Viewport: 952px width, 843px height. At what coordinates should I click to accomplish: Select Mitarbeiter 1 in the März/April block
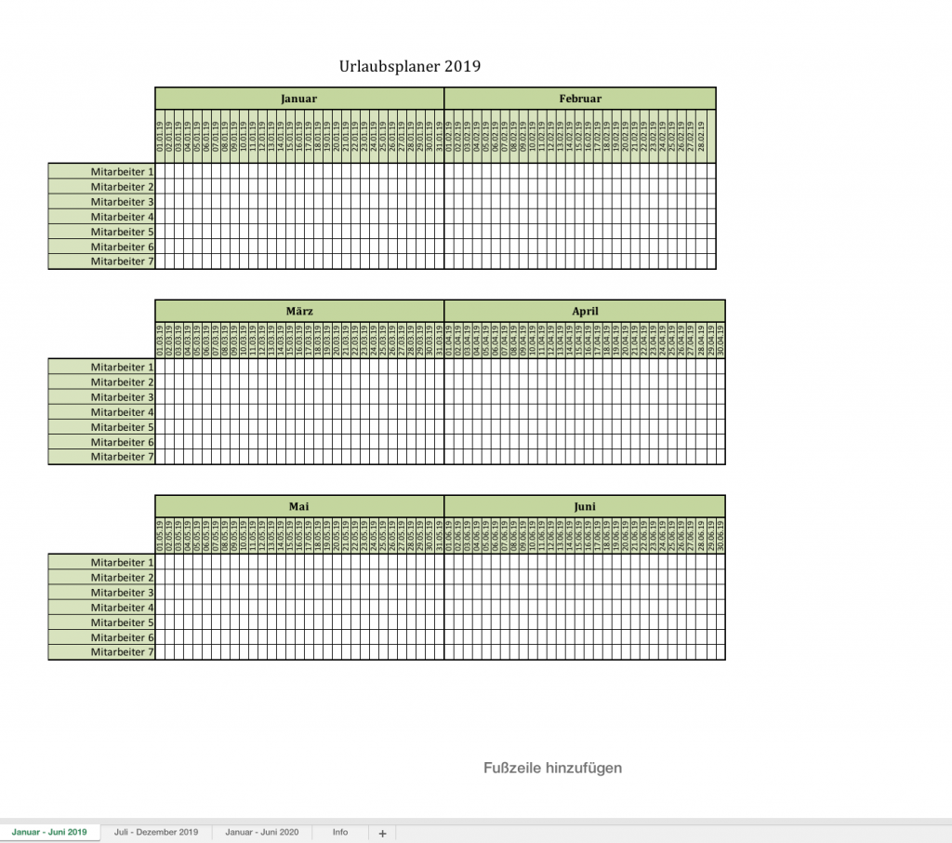pos(101,367)
